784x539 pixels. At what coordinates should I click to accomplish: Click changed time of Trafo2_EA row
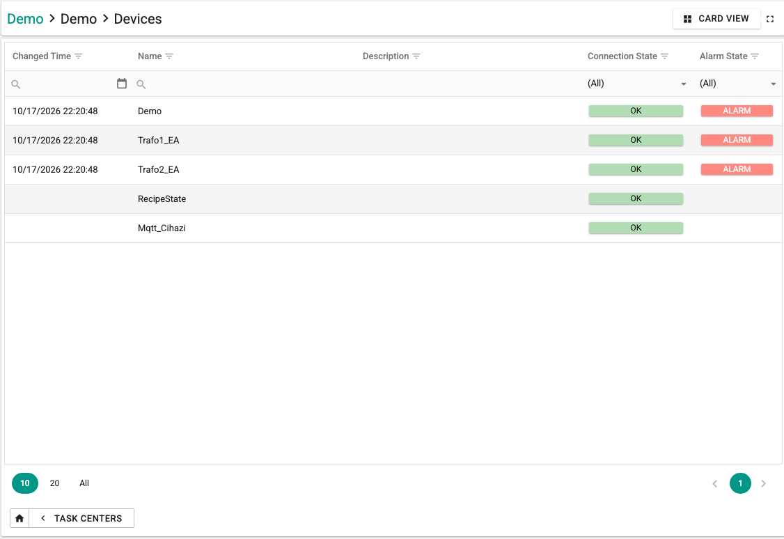pyautogui.click(x=55, y=169)
